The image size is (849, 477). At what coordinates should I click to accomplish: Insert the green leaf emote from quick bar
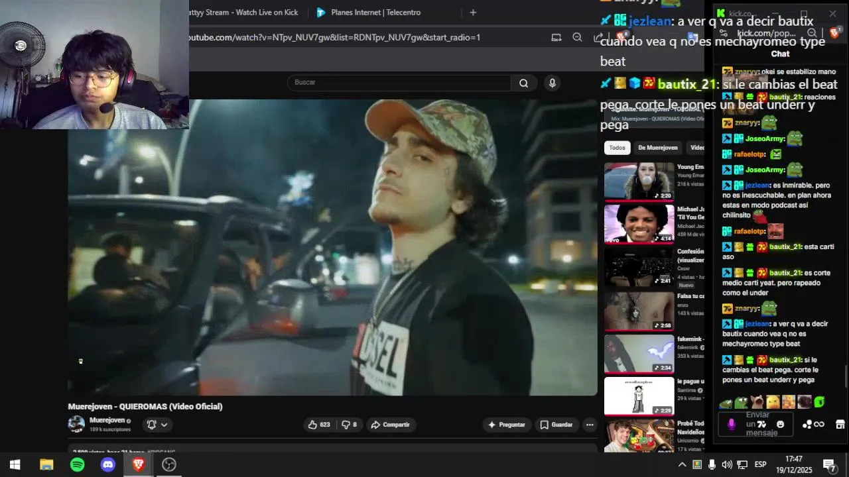(x=820, y=402)
